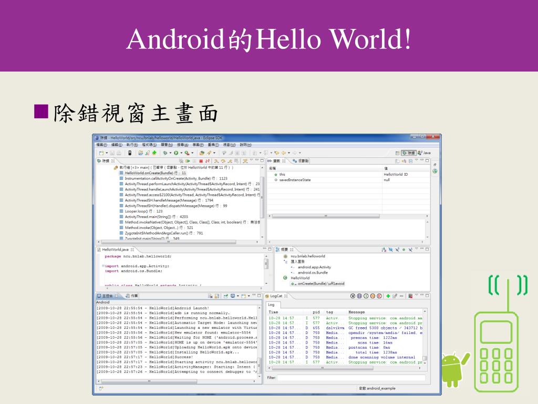Open the 執行(R) menu
Viewport: 538px width, 404px height.
click(x=132, y=145)
